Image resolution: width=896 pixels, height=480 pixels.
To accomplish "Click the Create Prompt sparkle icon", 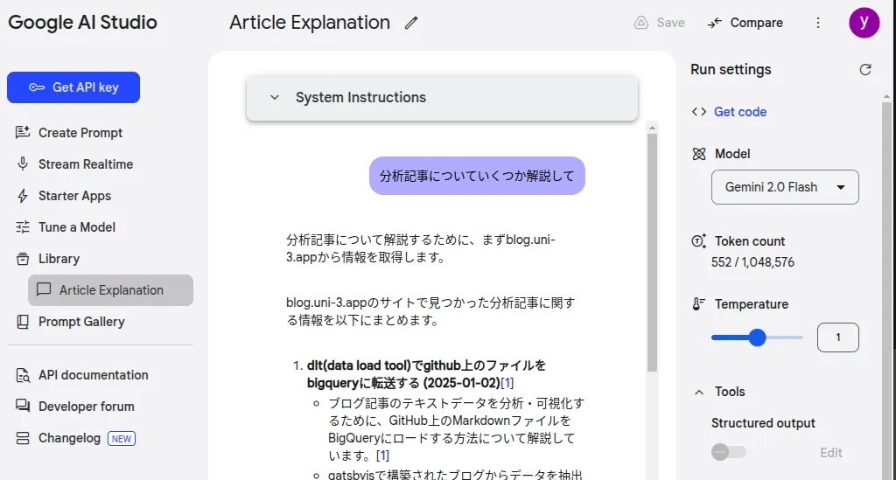I will point(22,132).
